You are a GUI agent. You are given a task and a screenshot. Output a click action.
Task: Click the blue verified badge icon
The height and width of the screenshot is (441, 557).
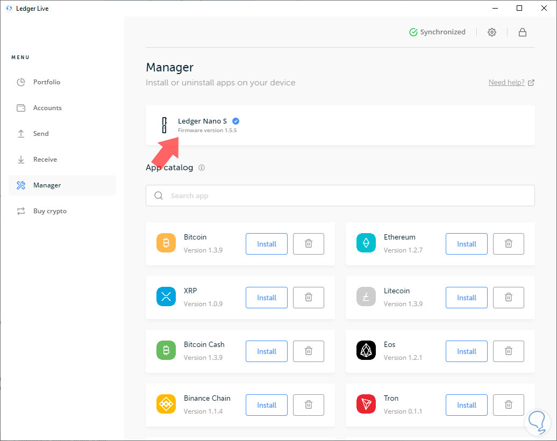[x=235, y=121]
